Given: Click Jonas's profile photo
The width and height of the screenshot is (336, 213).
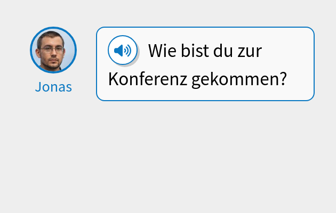Looking at the screenshot, I should pyautogui.click(x=53, y=50).
